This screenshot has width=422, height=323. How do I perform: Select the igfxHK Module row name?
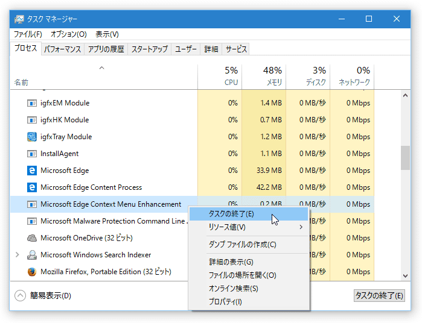coord(65,120)
